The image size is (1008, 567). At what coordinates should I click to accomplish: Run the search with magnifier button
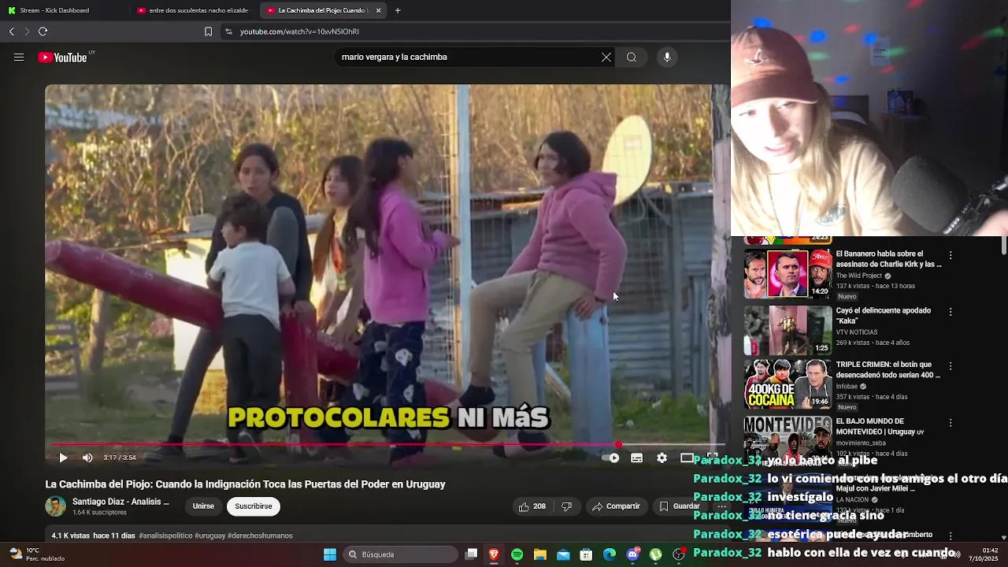click(632, 57)
